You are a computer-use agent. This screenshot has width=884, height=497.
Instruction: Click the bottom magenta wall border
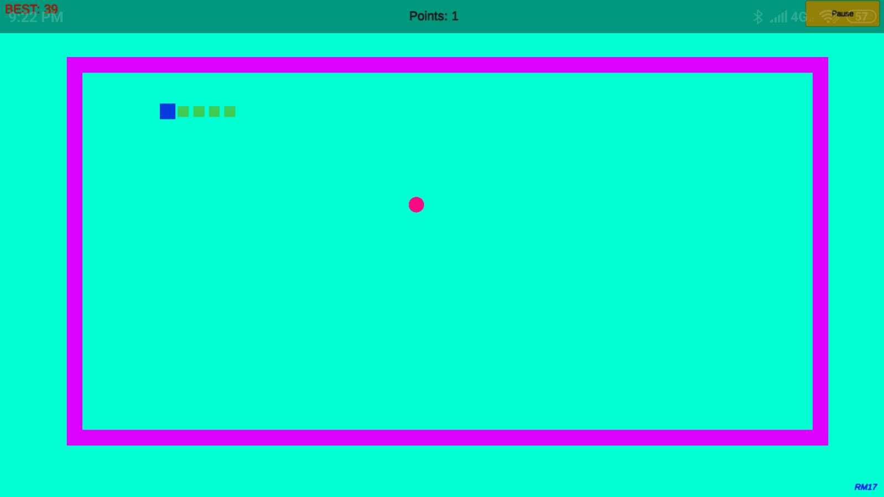pyautogui.click(x=447, y=437)
